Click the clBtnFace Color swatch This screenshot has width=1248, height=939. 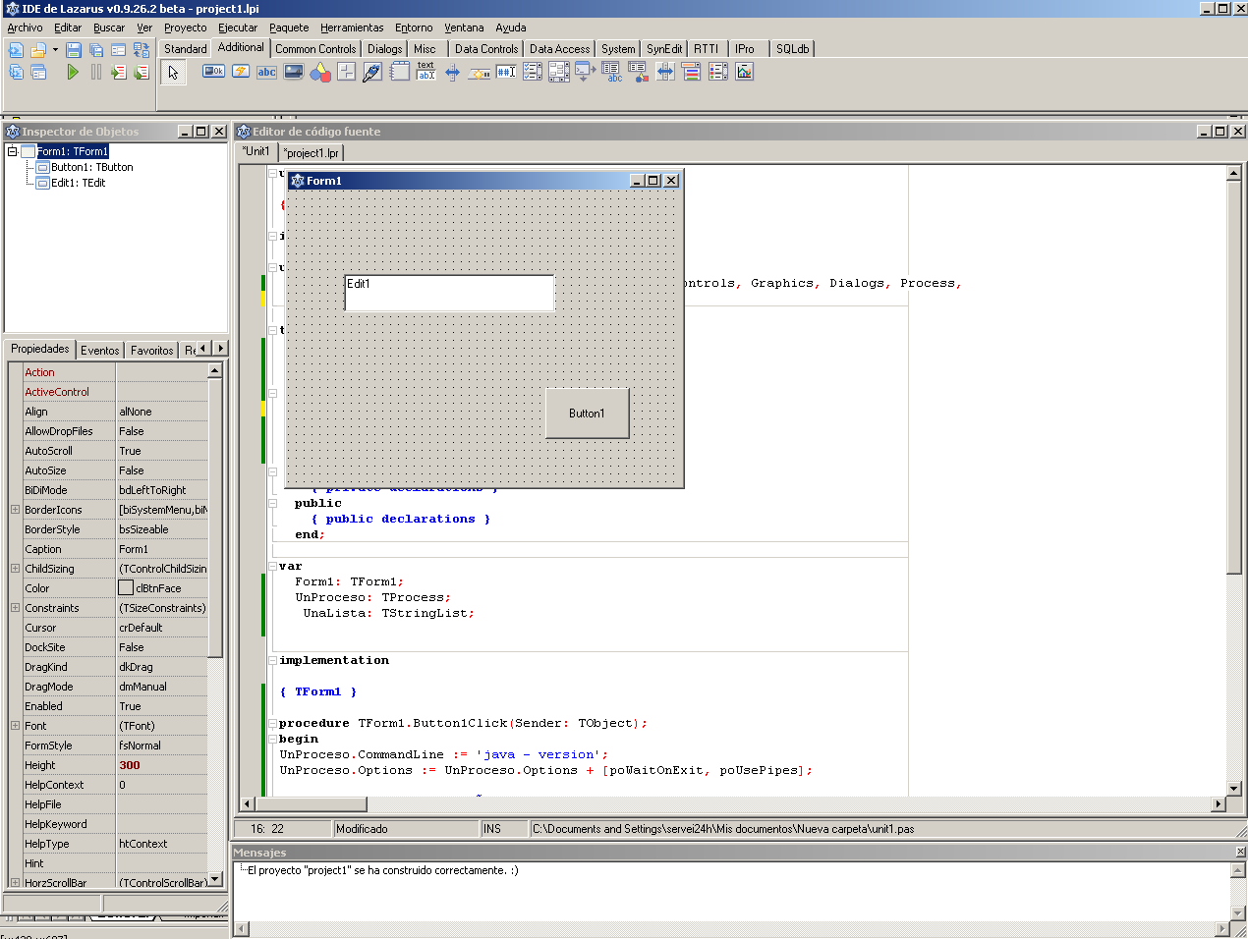tap(126, 587)
